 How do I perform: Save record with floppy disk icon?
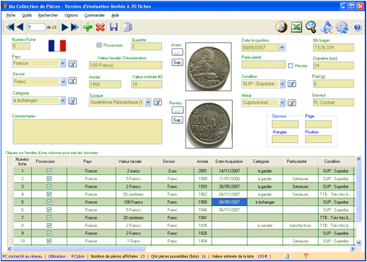click(114, 27)
